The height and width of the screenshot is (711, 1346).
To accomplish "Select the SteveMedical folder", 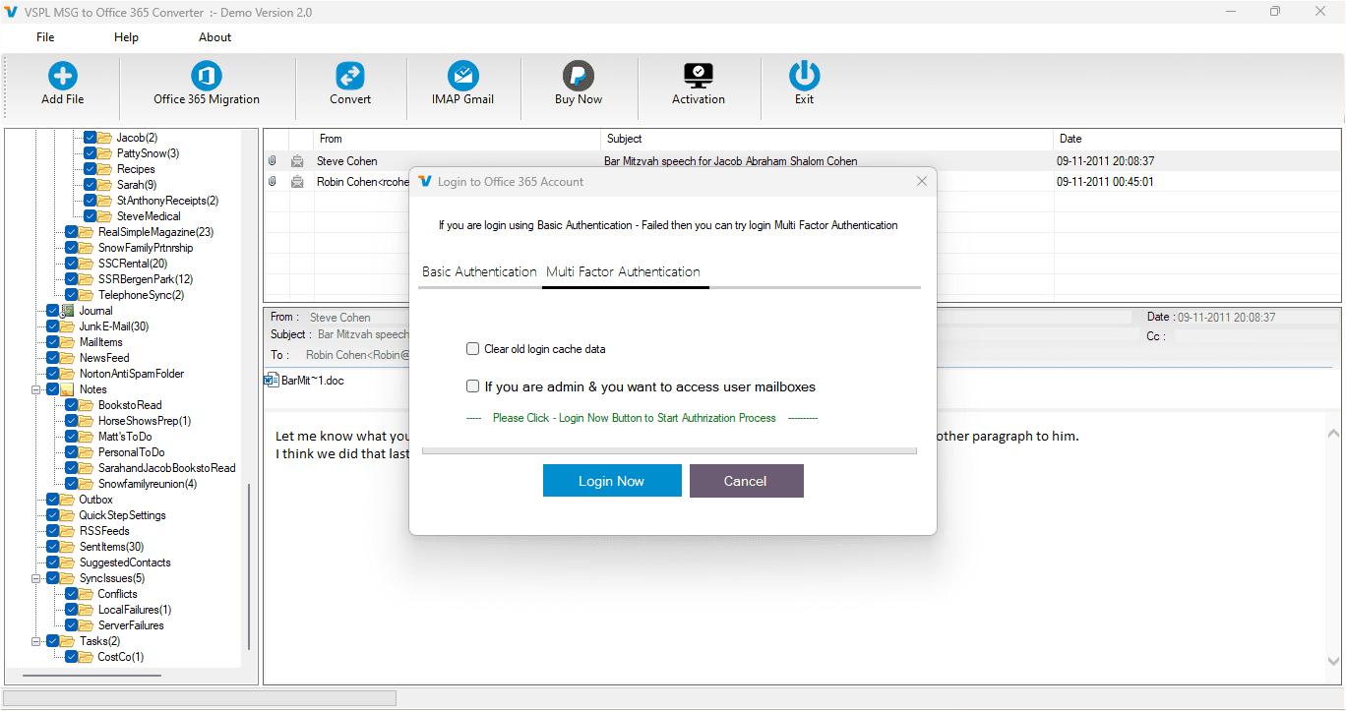I will coord(149,216).
